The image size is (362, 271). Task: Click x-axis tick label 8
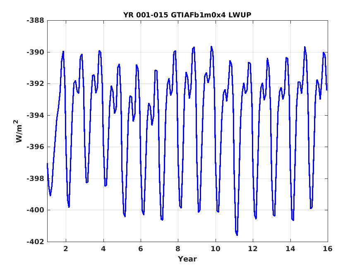[x=178, y=249]
